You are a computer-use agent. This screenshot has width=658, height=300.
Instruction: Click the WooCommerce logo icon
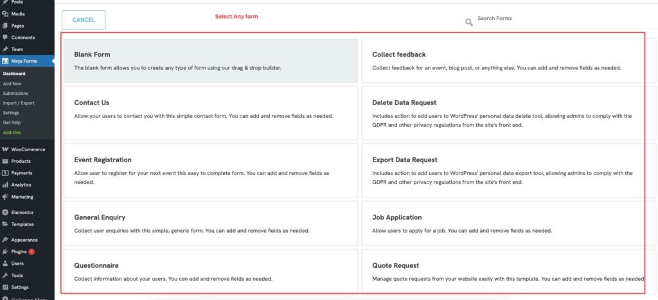pos(5,149)
